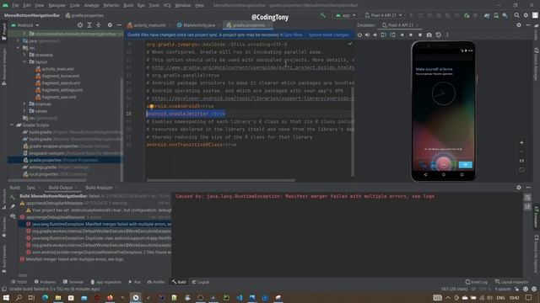540x303 pixels.
Task: Open the VCS menu
Action: tap(167, 5)
